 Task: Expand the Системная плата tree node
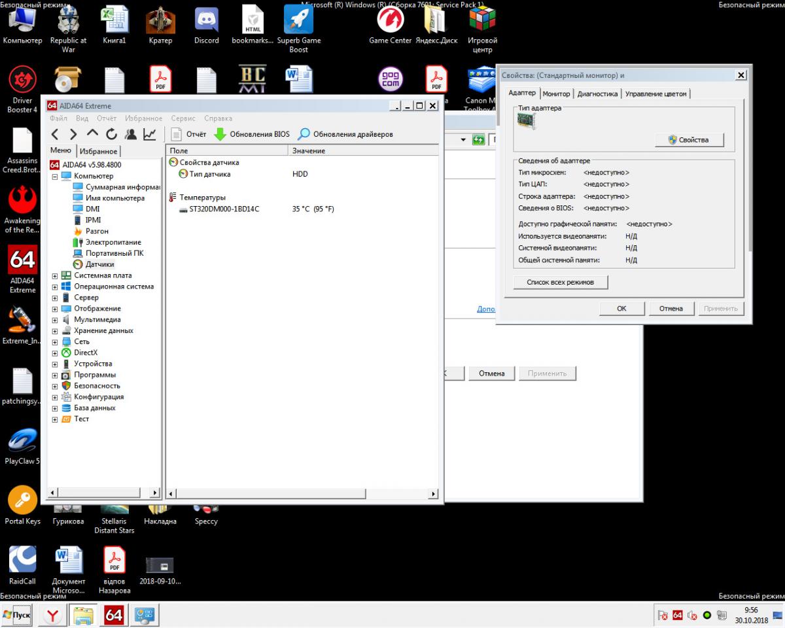[55, 276]
